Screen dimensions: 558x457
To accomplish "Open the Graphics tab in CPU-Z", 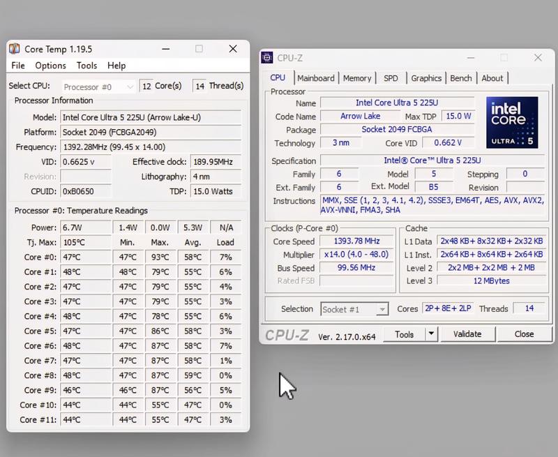I will pyautogui.click(x=426, y=78).
